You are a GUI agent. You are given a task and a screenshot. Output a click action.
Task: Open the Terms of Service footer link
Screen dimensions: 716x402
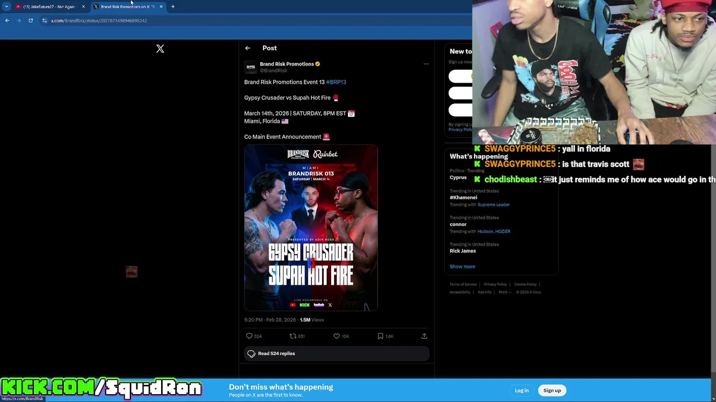point(463,284)
